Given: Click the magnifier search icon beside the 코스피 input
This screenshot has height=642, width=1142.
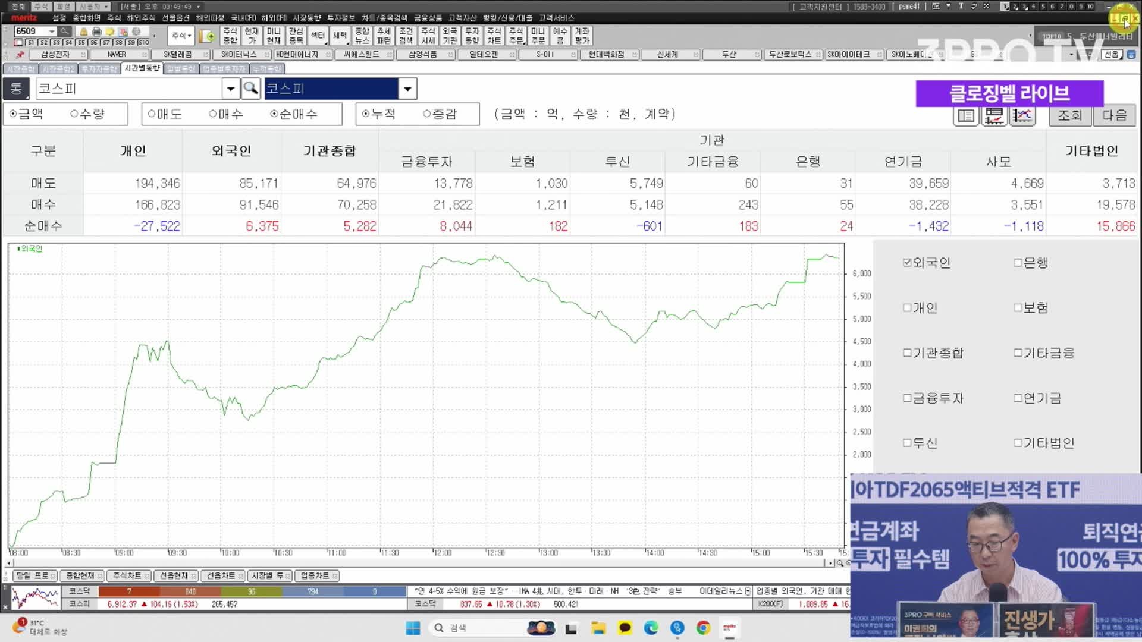Looking at the screenshot, I should [x=250, y=89].
